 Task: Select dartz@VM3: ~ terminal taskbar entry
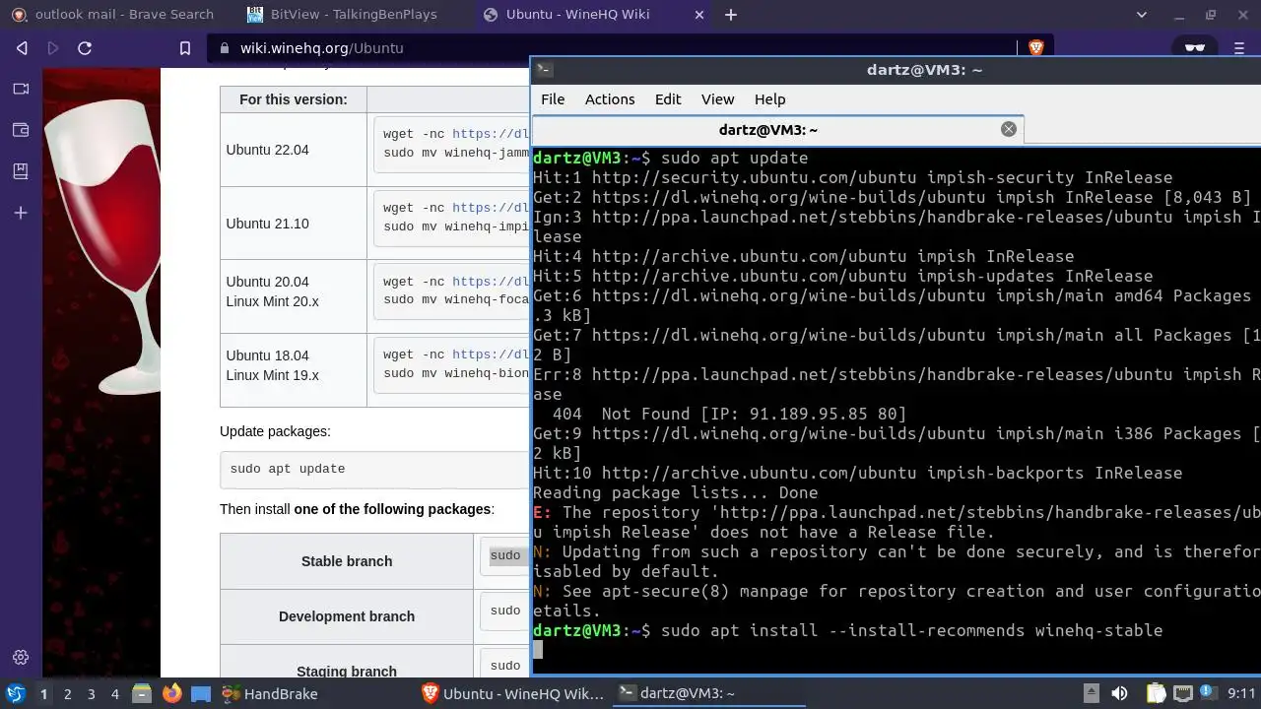709,694
